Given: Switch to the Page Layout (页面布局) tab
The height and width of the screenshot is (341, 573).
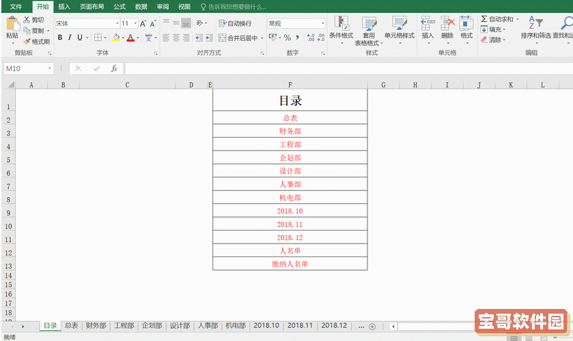Looking at the screenshot, I should [x=92, y=7].
